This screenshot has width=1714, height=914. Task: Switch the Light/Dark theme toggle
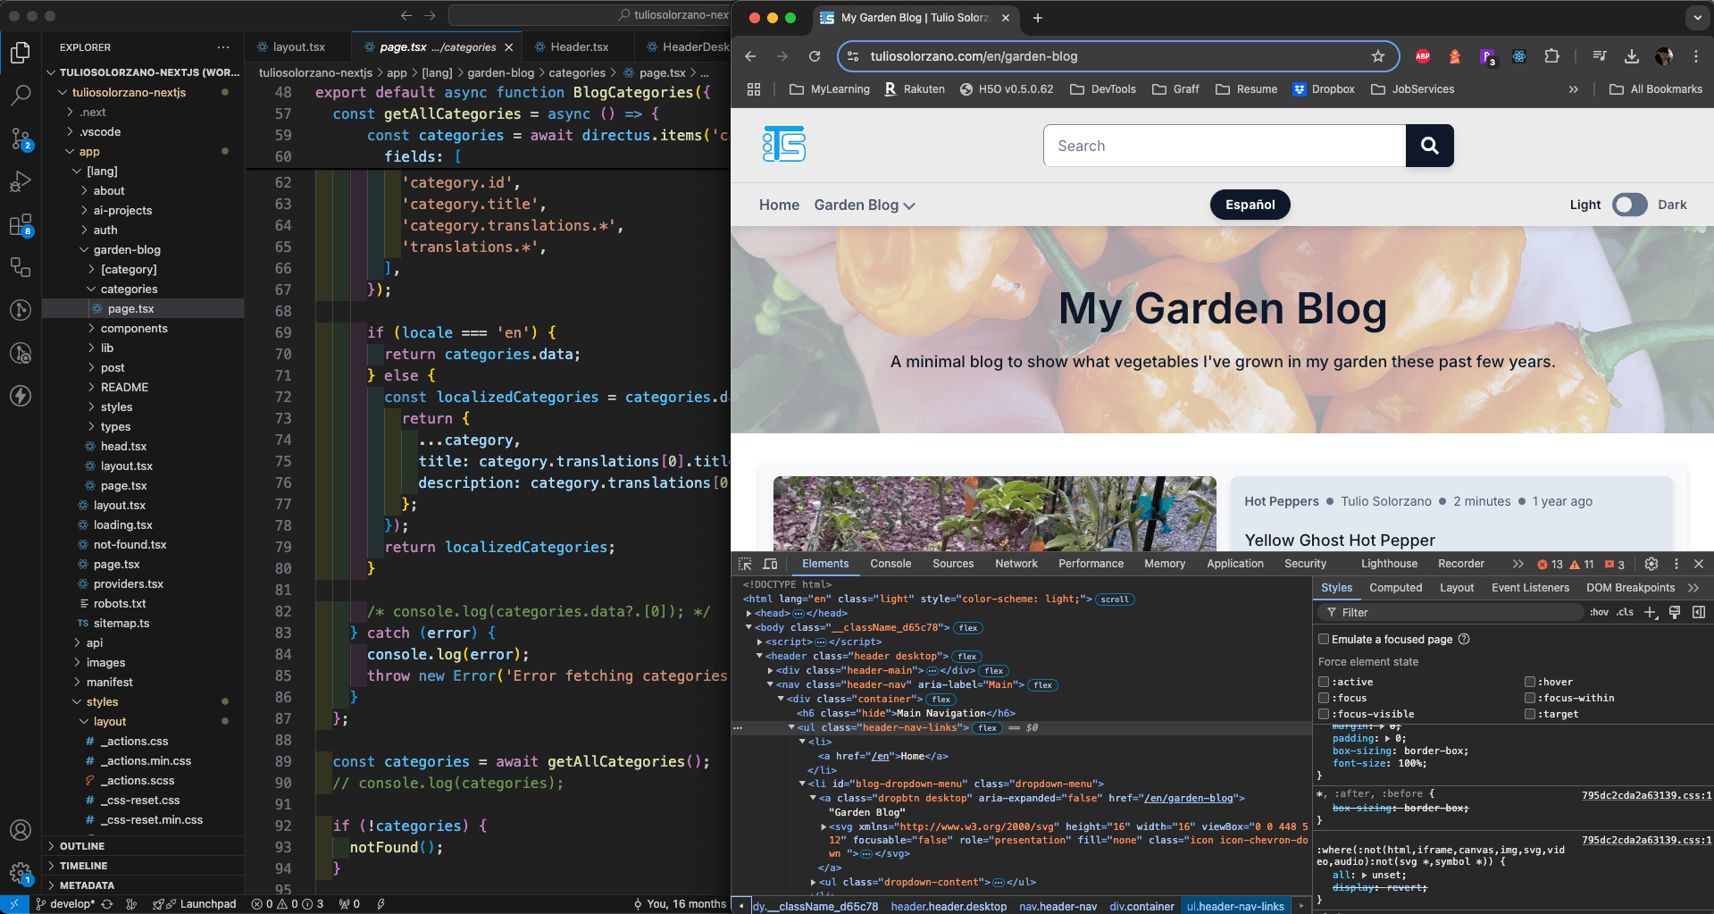[1629, 205]
